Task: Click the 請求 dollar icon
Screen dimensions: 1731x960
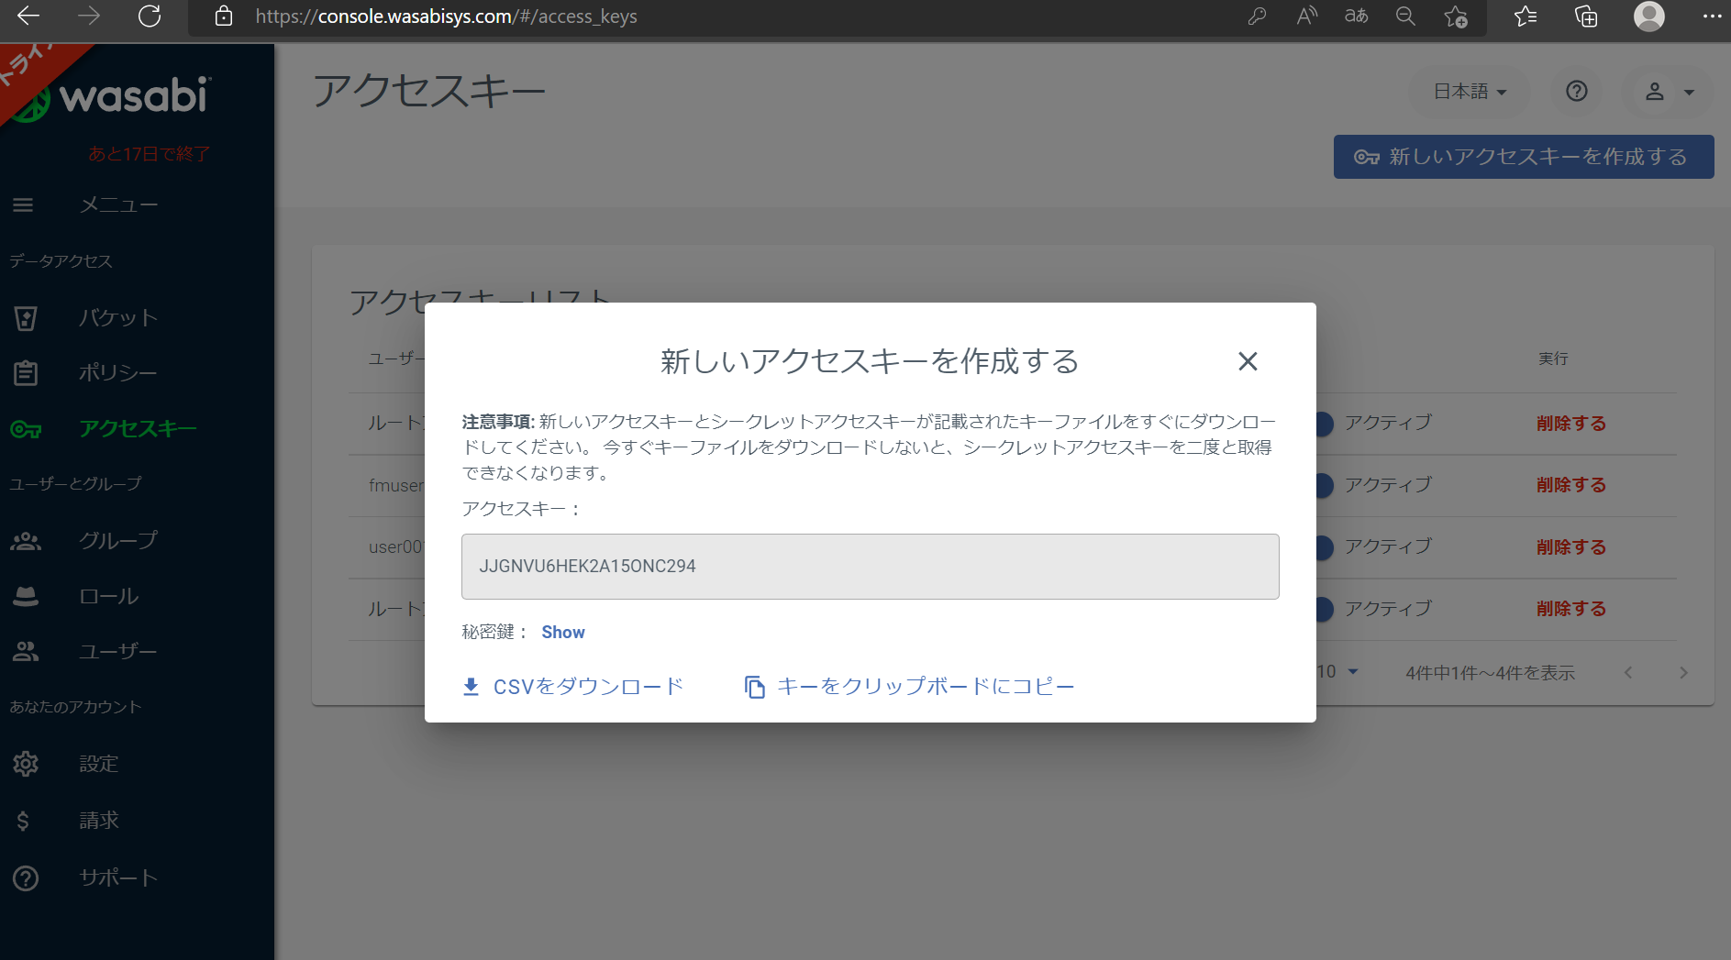Action: click(23, 821)
